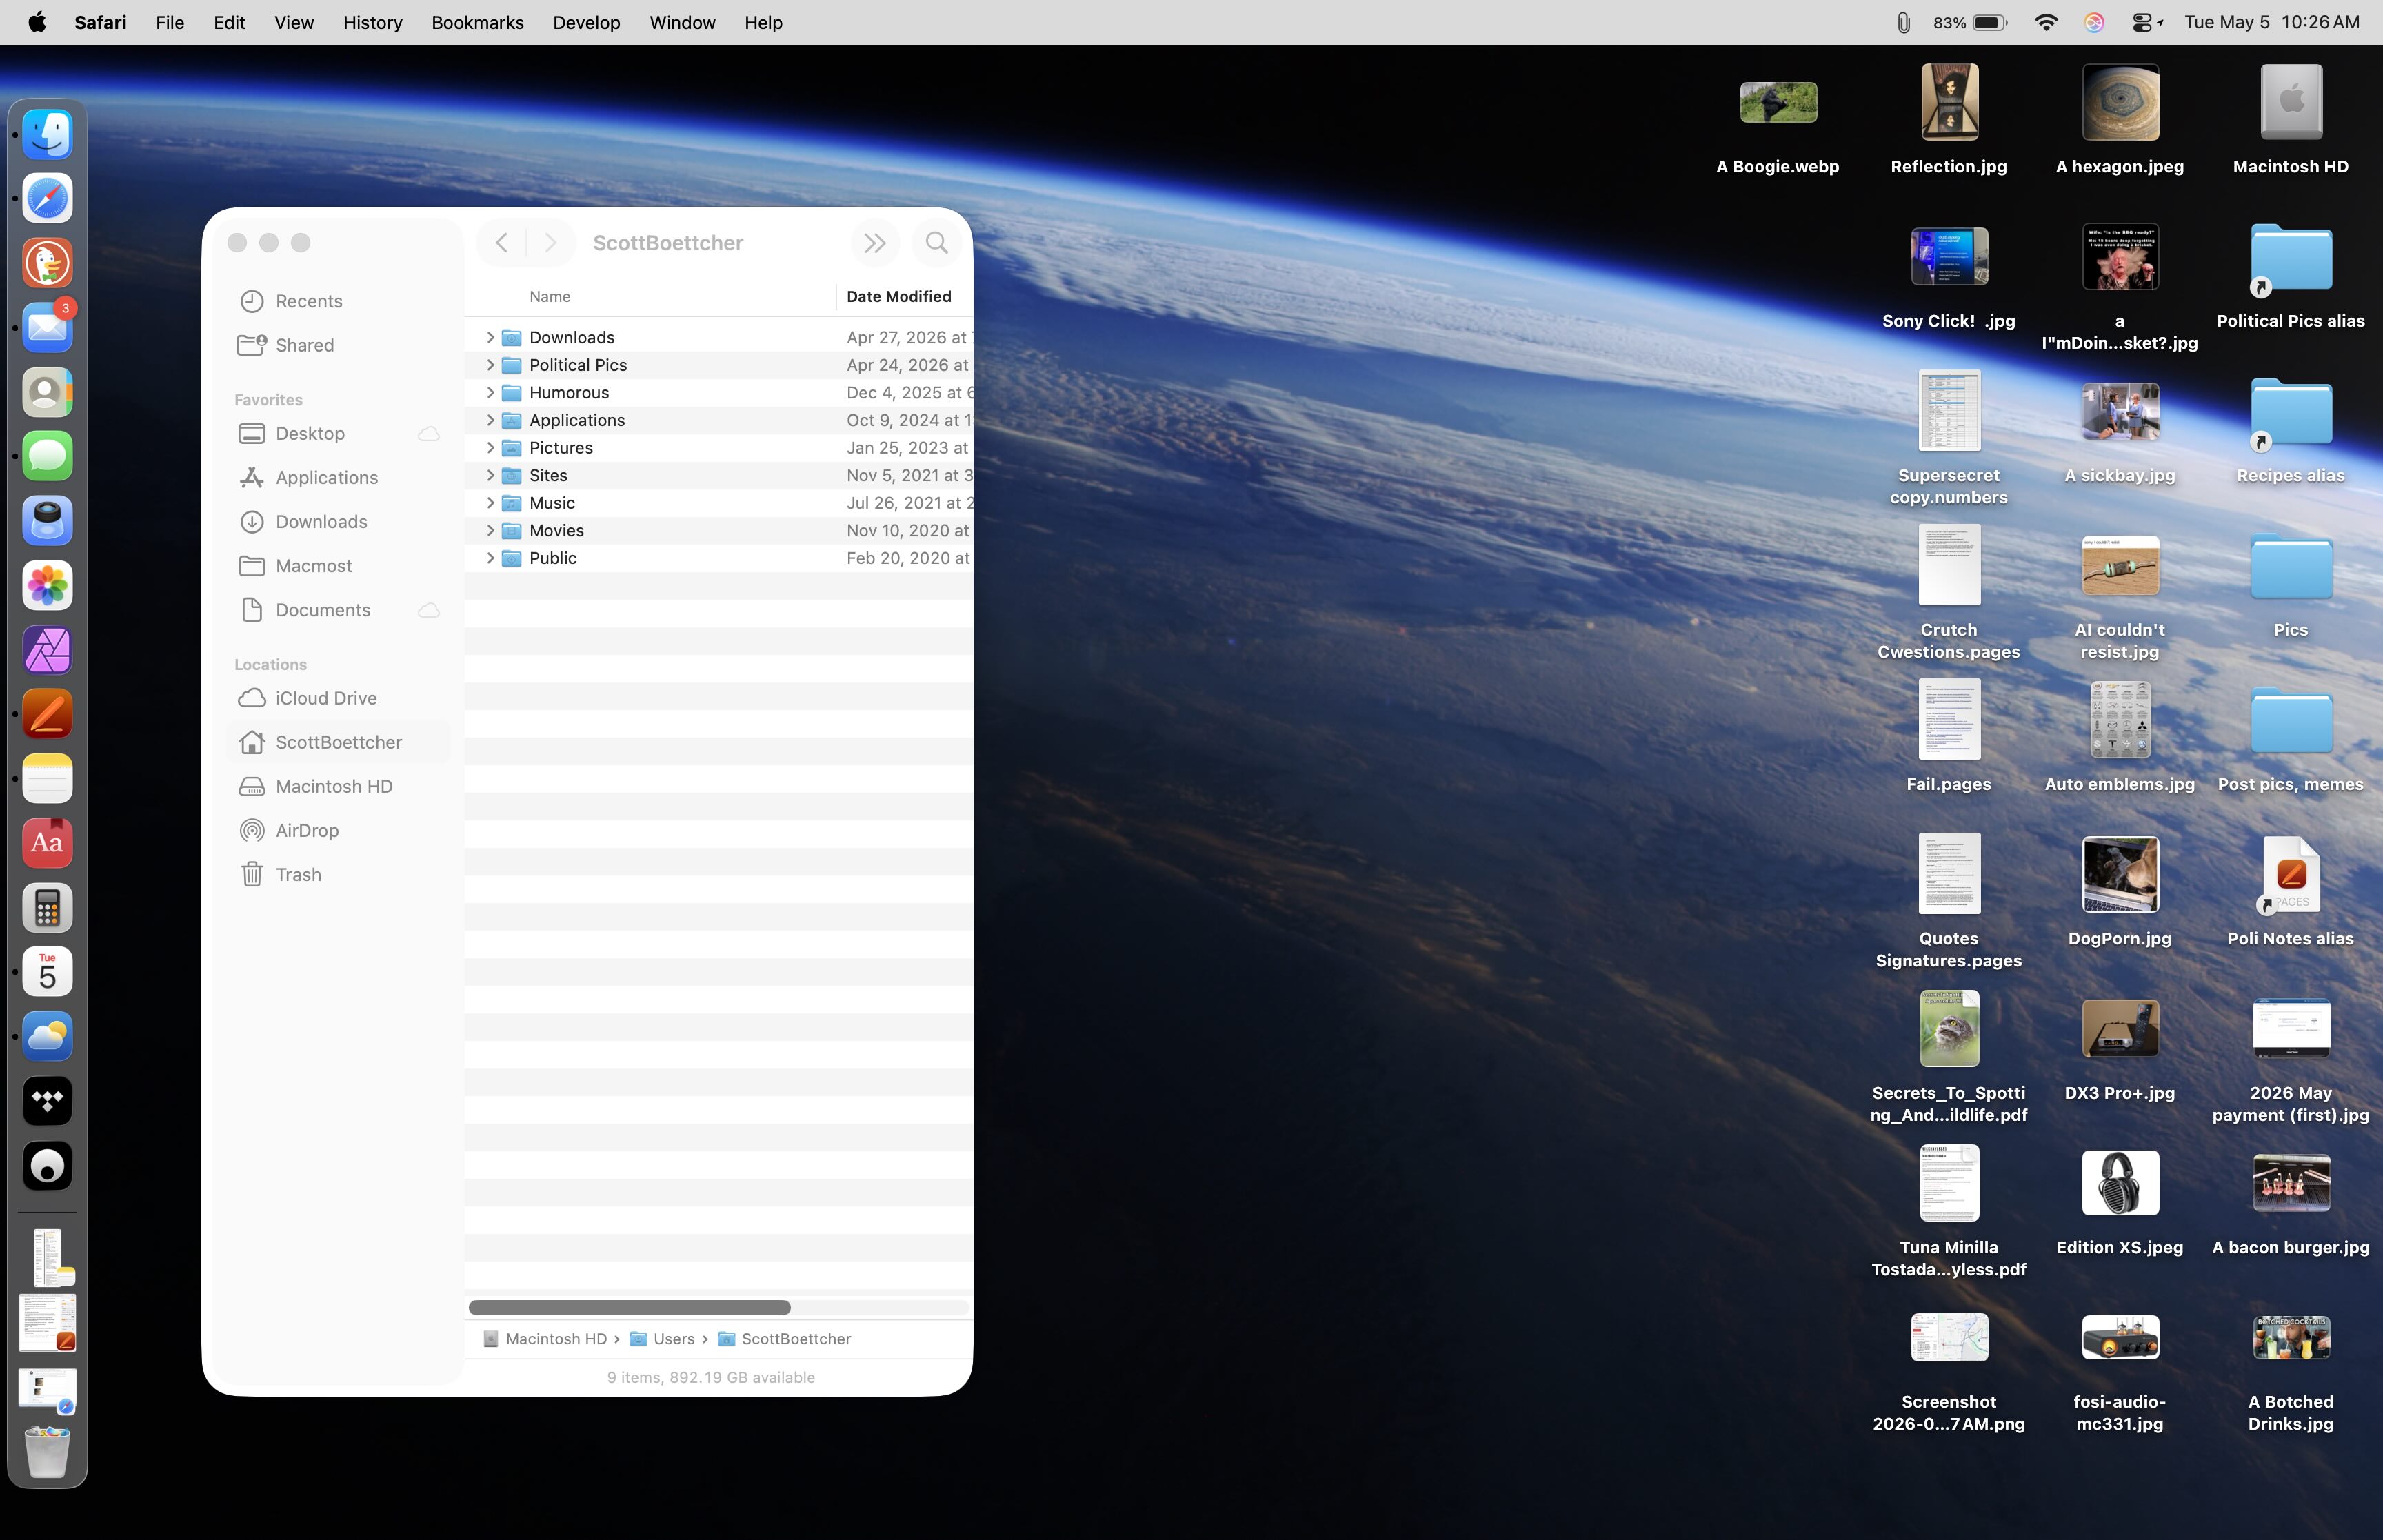Expand the Humorous folder row
The height and width of the screenshot is (1540, 2383).
[490, 392]
